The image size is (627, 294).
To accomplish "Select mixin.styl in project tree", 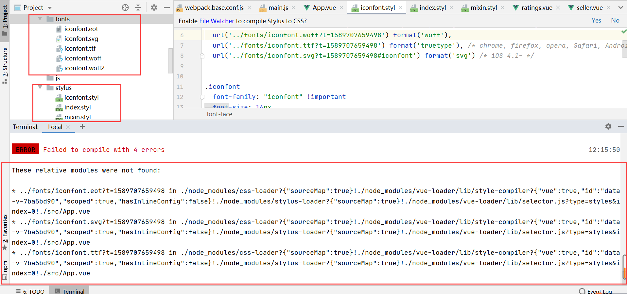I will tap(78, 117).
